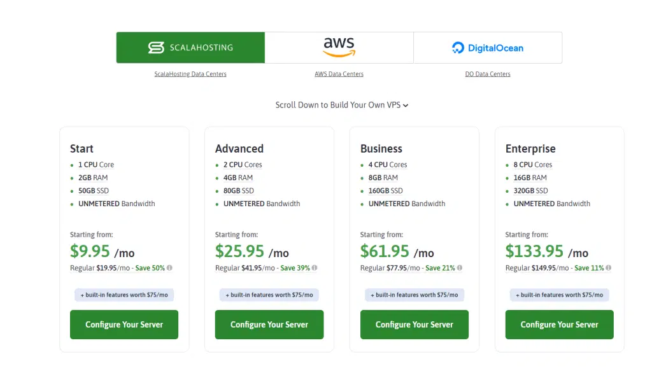Screen dimensions: 652x371
Task: Click the $133.95 /mo price
Action: click(x=547, y=251)
